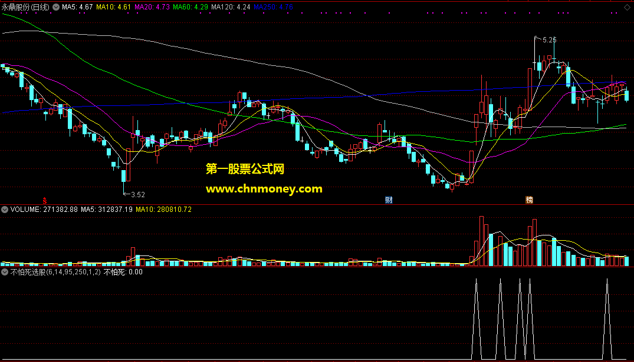The image size is (634, 362).
Task: Select the MA10: 4.61 price label
Action: click(114, 7)
